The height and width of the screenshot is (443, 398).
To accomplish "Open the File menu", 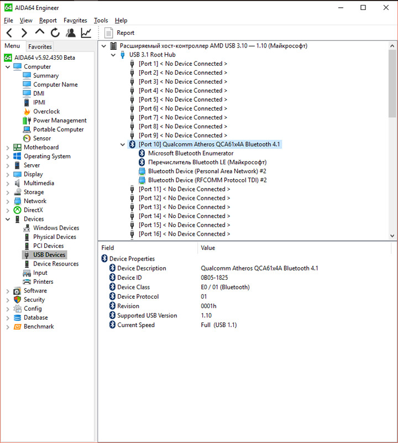I will [x=8, y=20].
